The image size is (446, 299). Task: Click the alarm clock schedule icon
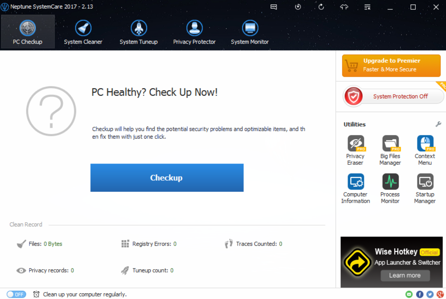pos(36,294)
